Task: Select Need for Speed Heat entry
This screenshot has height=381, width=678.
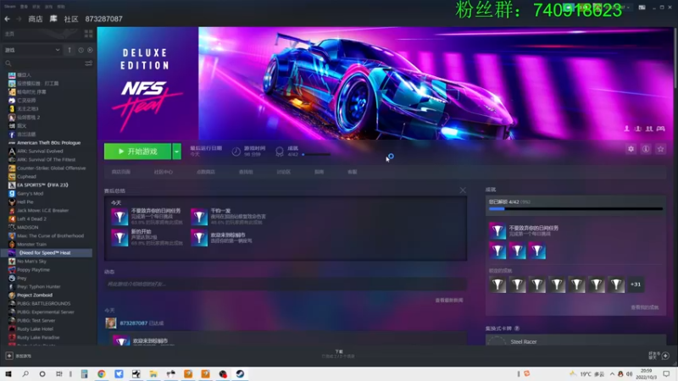Action: pyautogui.click(x=48, y=252)
